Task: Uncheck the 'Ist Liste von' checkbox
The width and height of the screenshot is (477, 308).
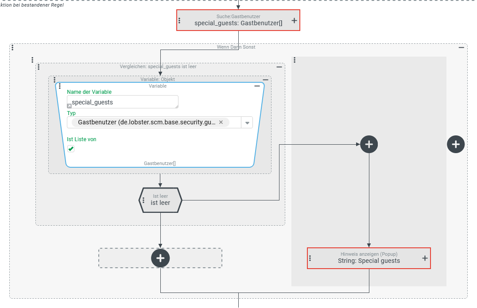Action: (71, 149)
